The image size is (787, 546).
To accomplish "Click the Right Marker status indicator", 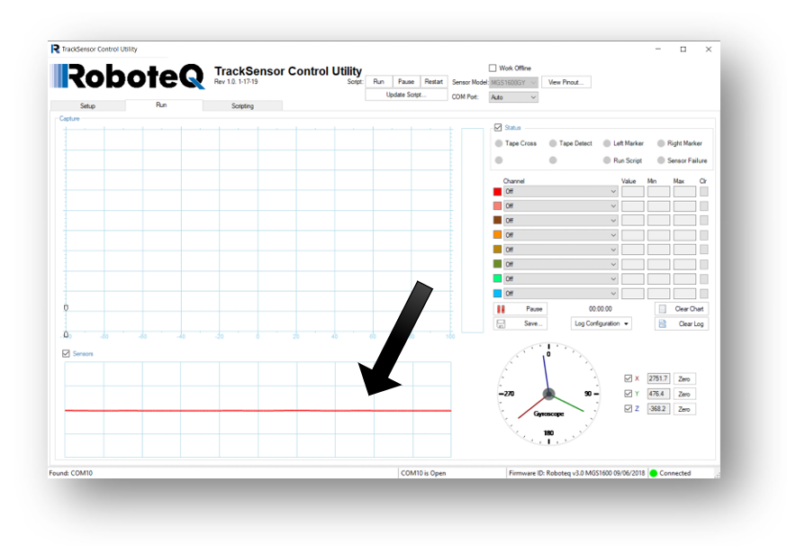I will click(661, 143).
